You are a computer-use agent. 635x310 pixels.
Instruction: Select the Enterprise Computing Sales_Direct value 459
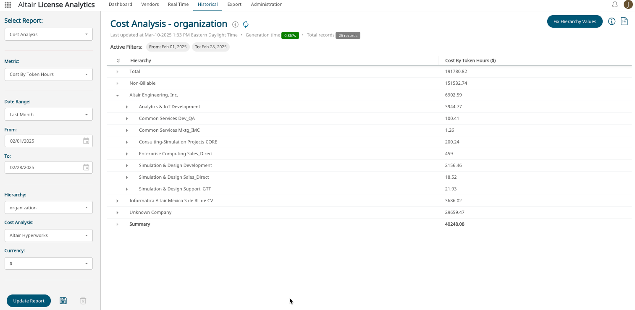449,154
